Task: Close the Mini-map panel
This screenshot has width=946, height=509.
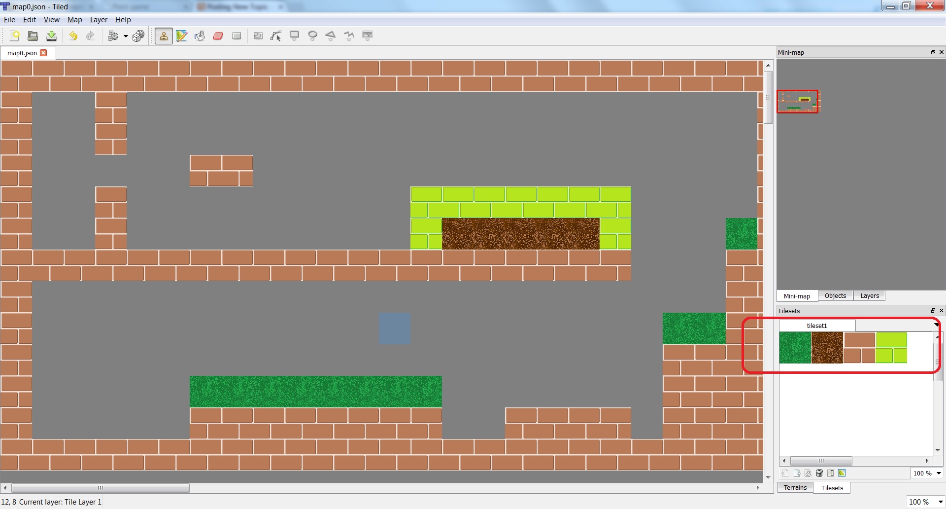Action: pyautogui.click(x=942, y=52)
